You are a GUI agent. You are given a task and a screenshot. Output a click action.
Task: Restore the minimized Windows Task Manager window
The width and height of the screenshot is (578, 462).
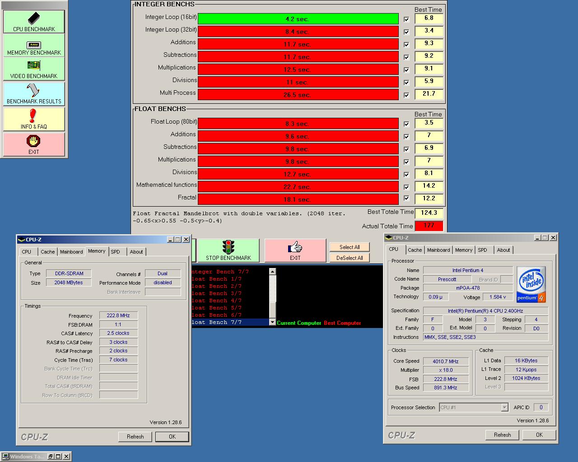click(x=51, y=457)
